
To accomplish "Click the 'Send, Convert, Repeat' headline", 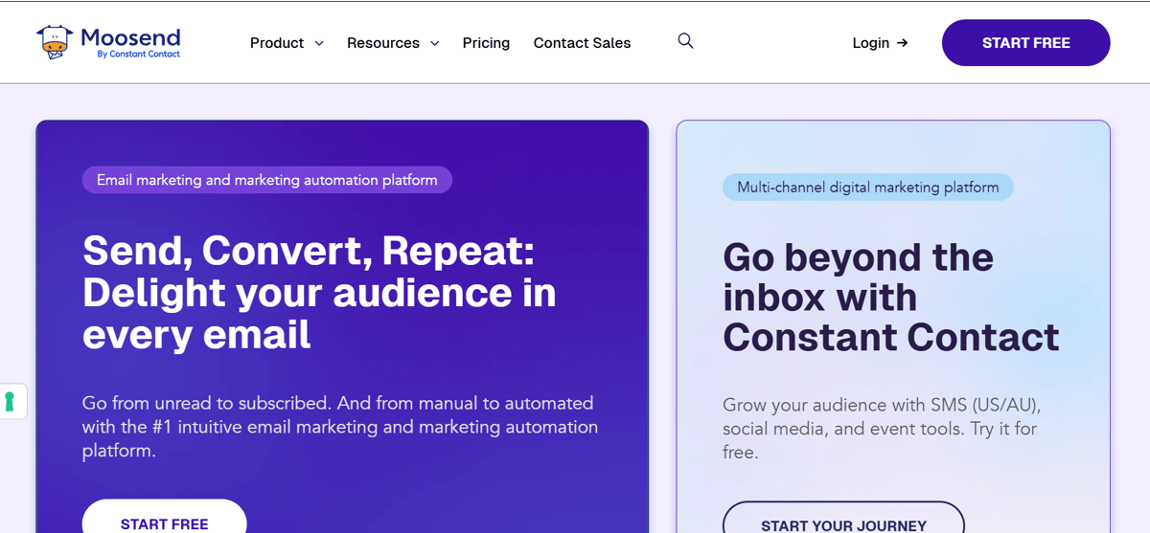I will pos(319,293).
